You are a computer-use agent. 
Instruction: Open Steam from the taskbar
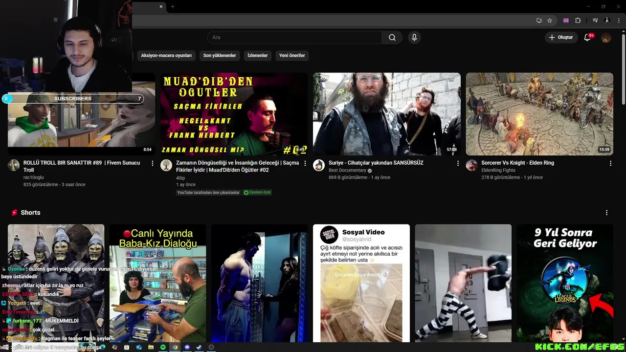[199, 347]
